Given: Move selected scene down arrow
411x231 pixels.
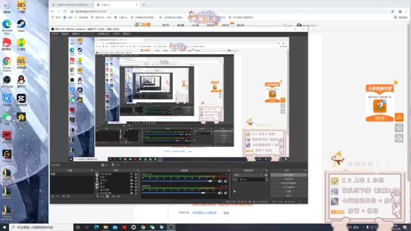Looking at the screenshot, I should (68, 196).
